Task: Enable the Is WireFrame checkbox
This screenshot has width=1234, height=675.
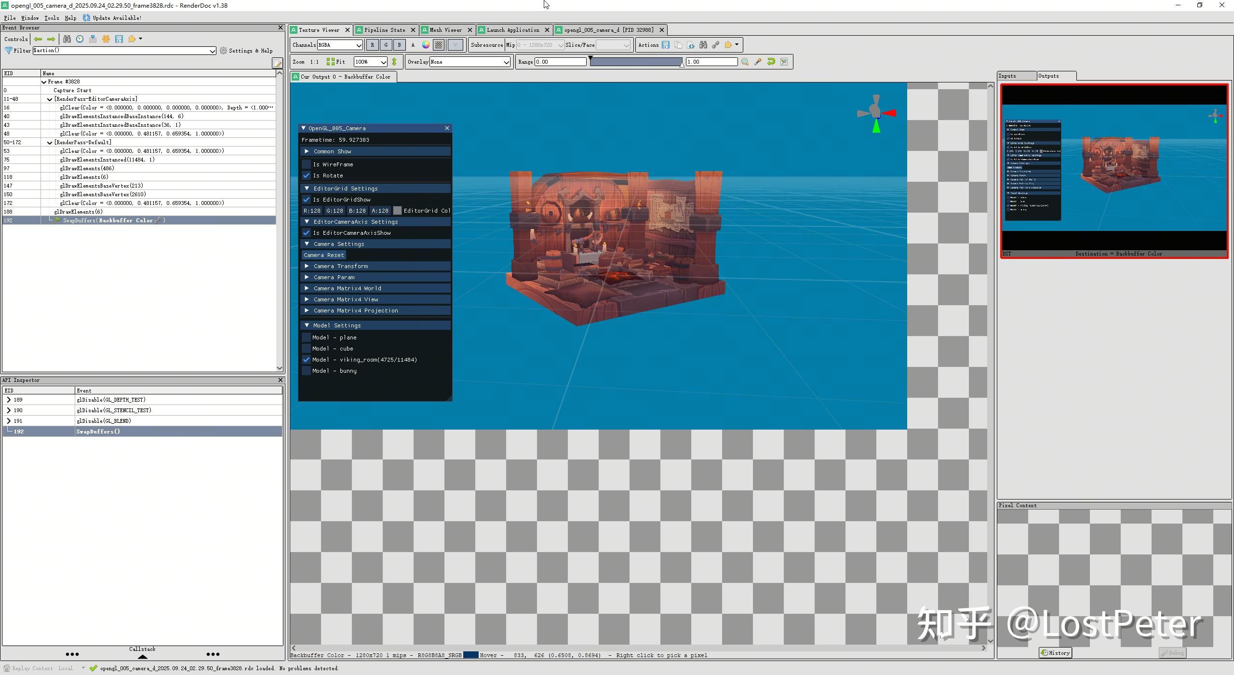Action: (x=307, y=164)
